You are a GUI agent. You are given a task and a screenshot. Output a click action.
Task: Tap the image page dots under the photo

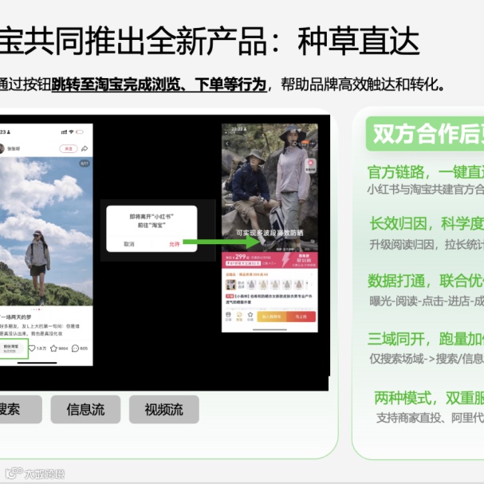[x=37, y=309]
